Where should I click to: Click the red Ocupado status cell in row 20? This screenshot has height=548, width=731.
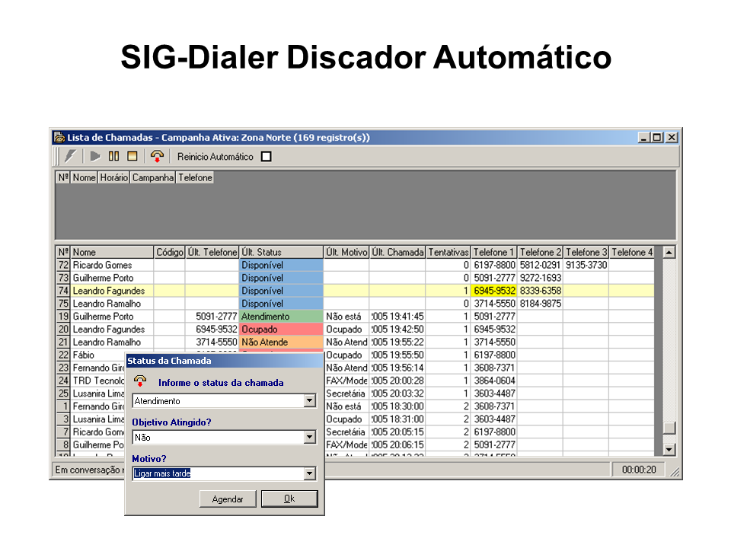(x=281, y=330)
